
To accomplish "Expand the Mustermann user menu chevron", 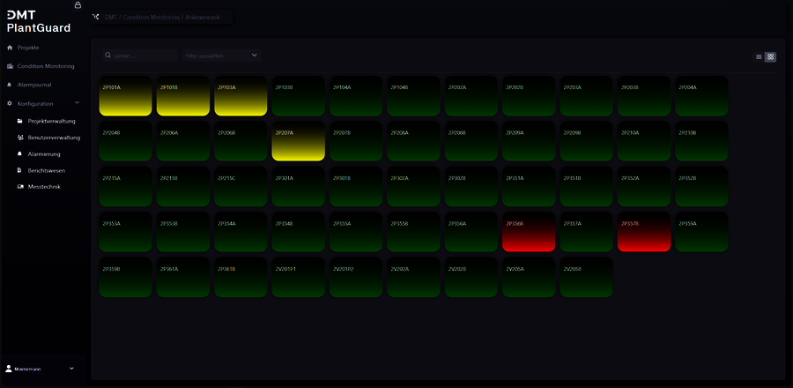I will (71, 368).
